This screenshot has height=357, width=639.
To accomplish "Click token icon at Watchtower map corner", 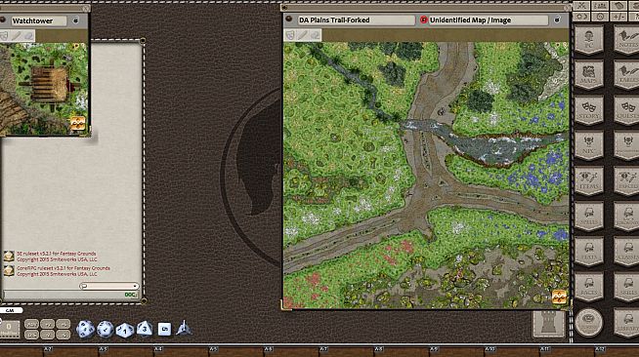I will (78, 123).
